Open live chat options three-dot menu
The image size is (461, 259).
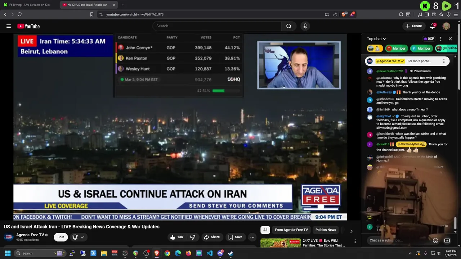(x=441, y=39)
